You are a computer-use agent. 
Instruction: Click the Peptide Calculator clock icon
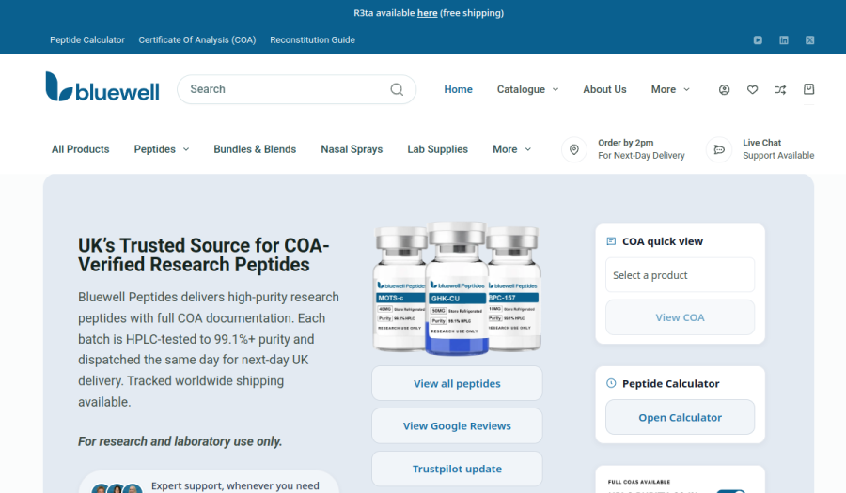point(611,383)
